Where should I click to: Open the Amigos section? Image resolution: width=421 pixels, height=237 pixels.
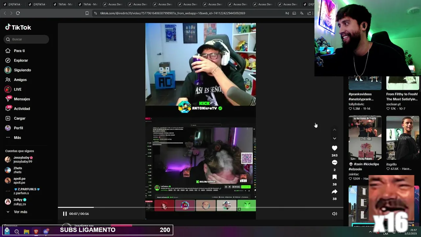click(16, 80)
